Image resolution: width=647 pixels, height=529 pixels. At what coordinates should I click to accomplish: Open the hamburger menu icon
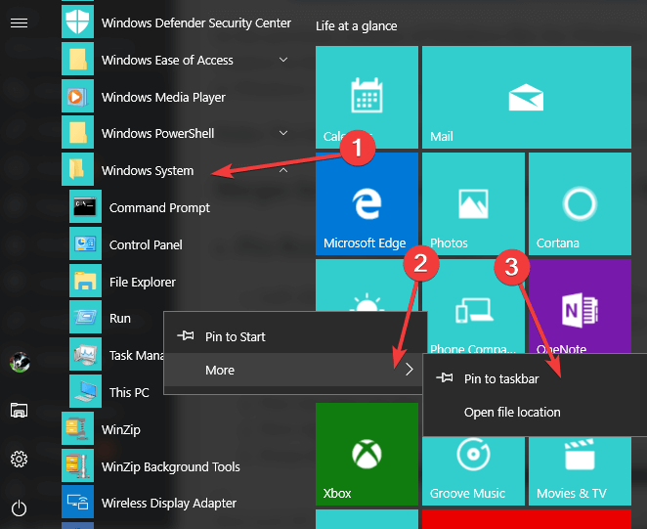19,23
